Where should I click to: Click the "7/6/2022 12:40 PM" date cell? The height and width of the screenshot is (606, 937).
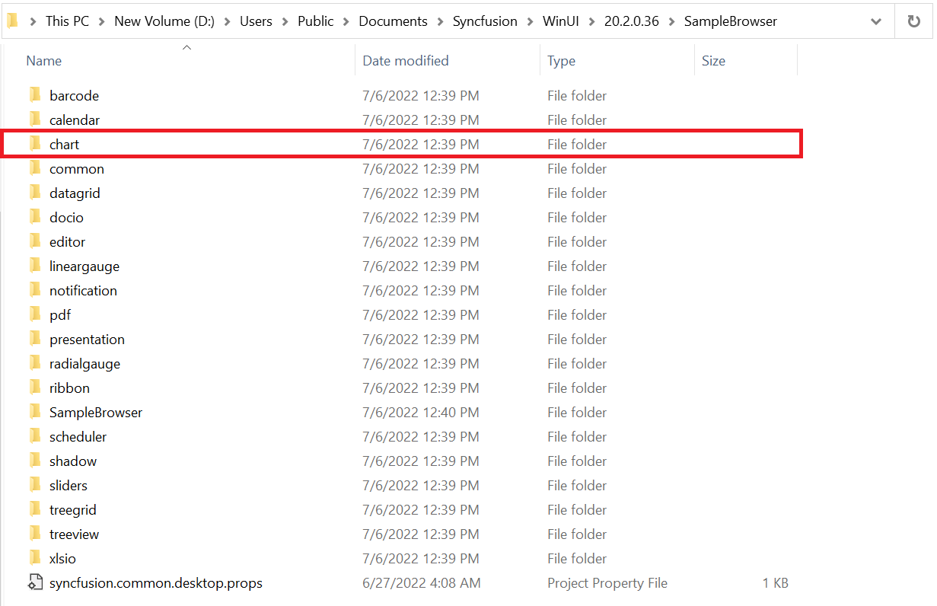pos(421,413)
